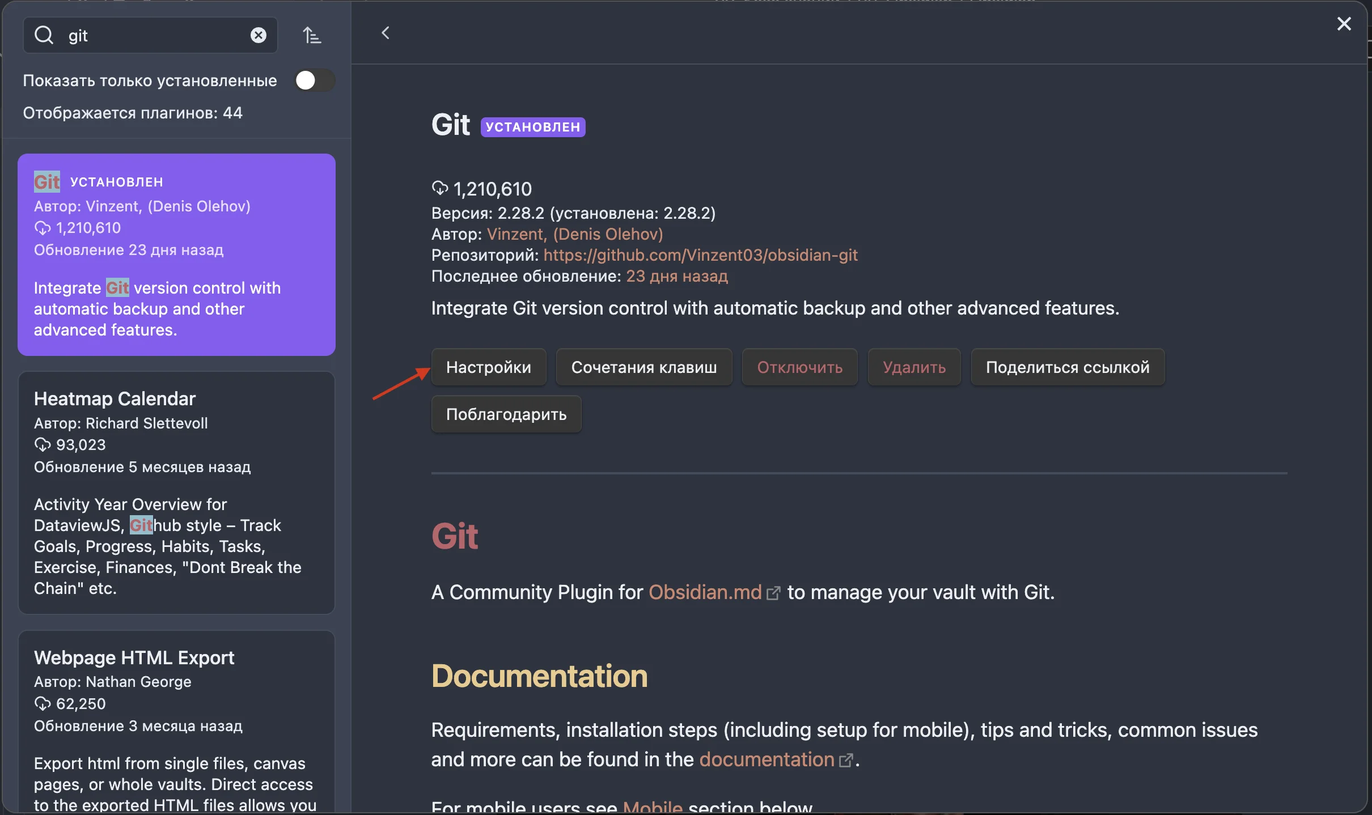Click Сочетания клавиш button
The image size is (1372, 815).
point(643,367)
